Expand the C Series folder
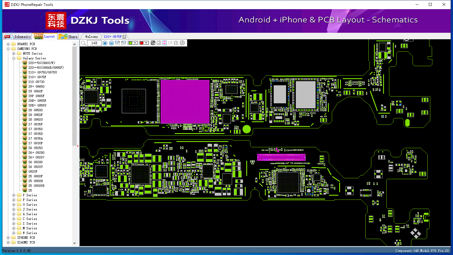 click(14, 219)
